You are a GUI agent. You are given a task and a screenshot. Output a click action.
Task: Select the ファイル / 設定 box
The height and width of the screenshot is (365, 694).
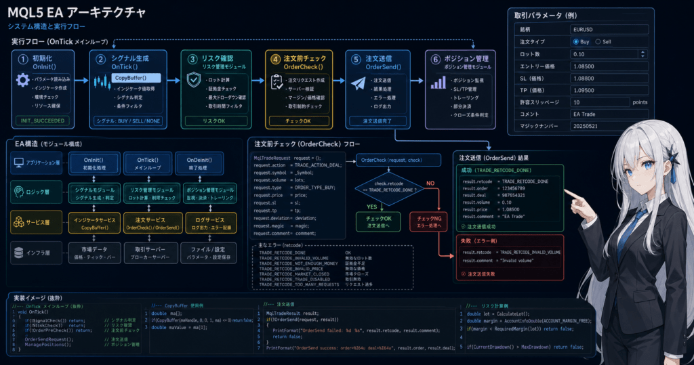[x=208, y=253]
